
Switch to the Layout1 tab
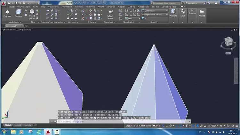(x=18, y=125)
